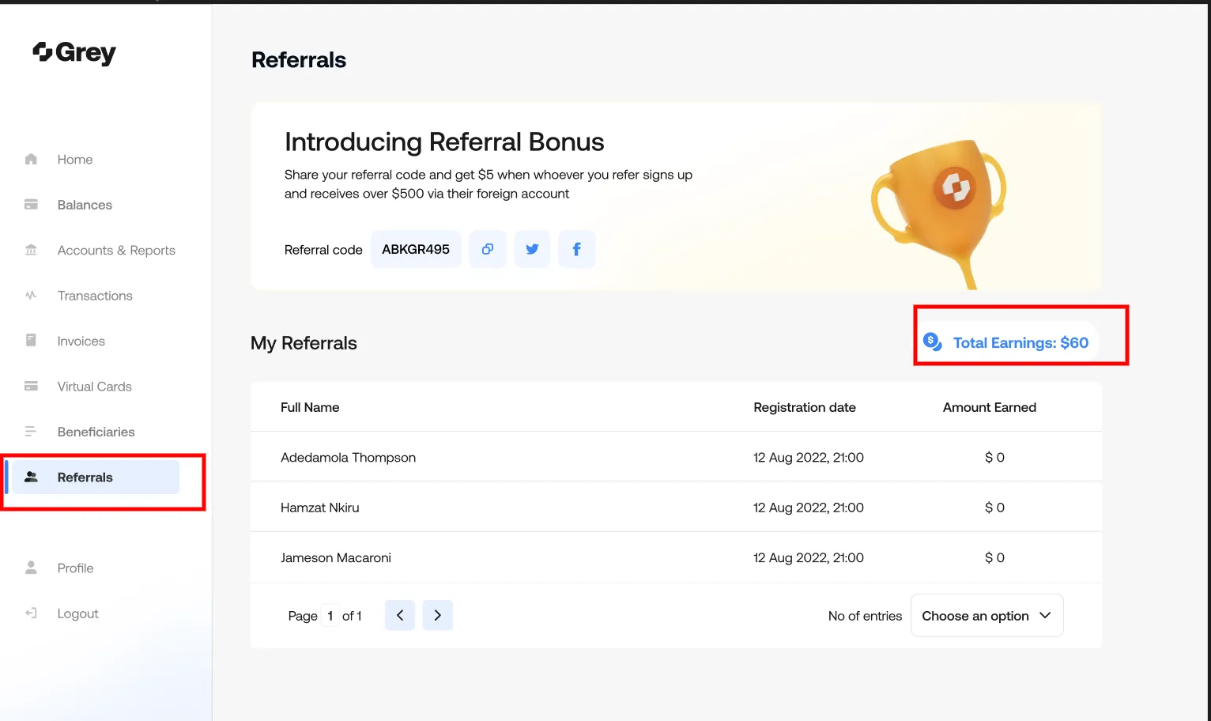Share referral code on Facebook
Image resolution: width=1211 pixels, height=721 pixels.
pyautogui.click(x=577, y=249)
